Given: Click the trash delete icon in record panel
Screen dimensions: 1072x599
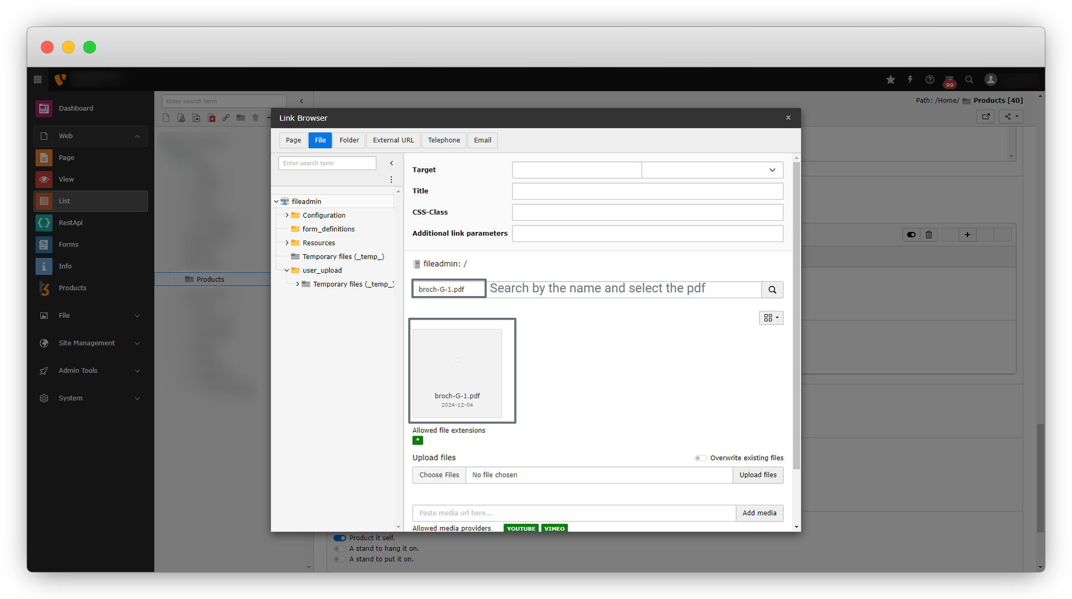Looking at the screenshot, I should pos(929,235).
